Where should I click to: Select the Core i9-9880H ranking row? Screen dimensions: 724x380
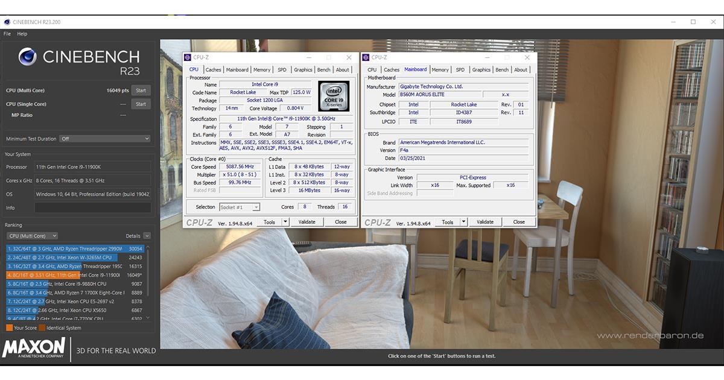(75, 283)
